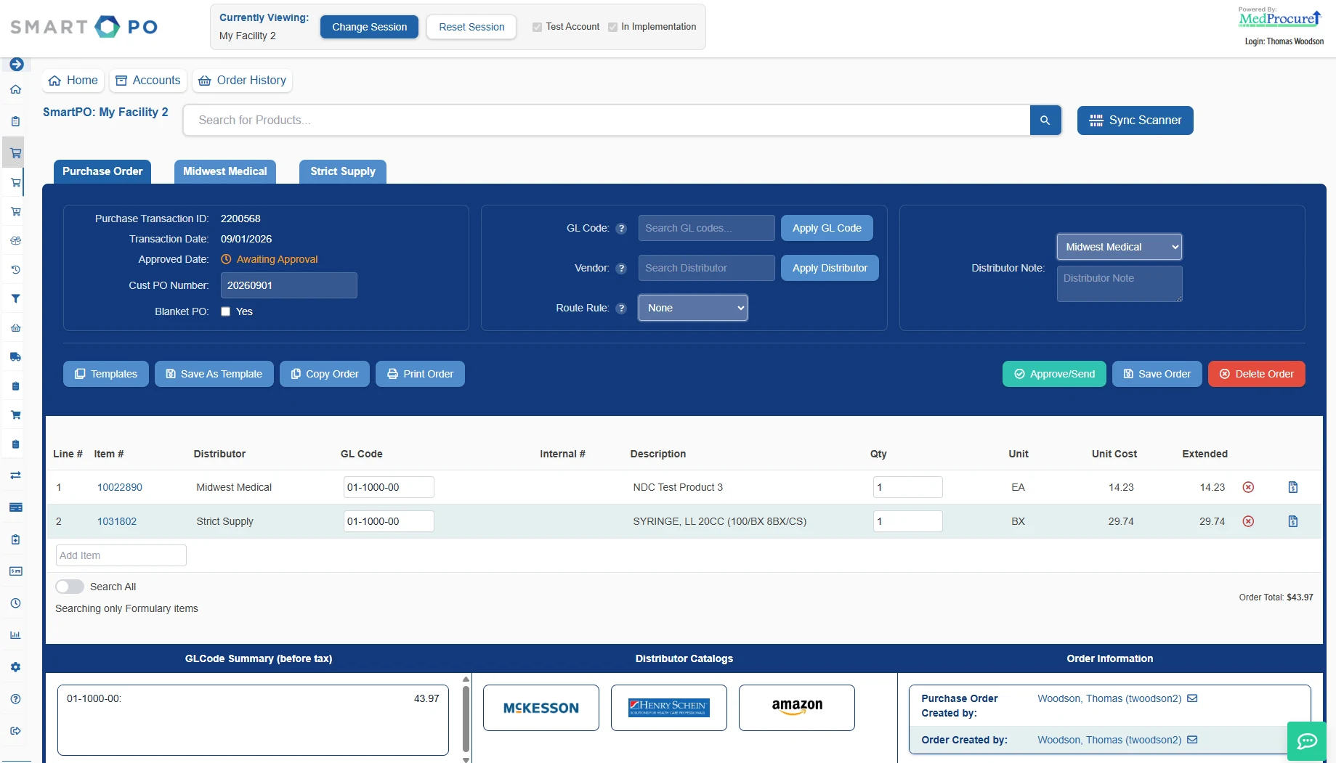Image resolution: width=1336 pixels, height=763 pixels.
Task: Open the Route Rule None dropdown
Action: pos(693,308)
